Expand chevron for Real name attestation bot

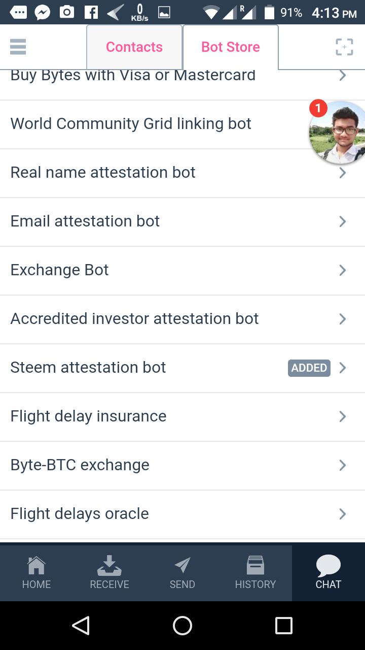point(343,173)
